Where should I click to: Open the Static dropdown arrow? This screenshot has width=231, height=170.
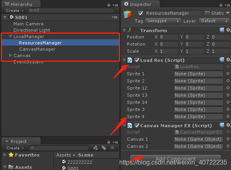click(228, 13)
